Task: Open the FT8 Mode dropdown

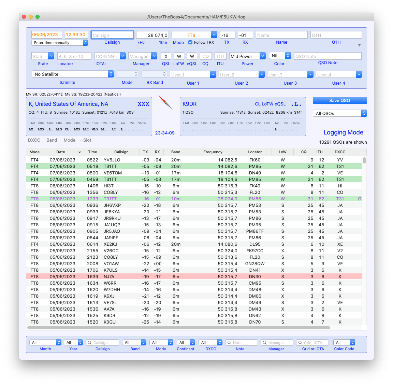Action: coord(214,35)
